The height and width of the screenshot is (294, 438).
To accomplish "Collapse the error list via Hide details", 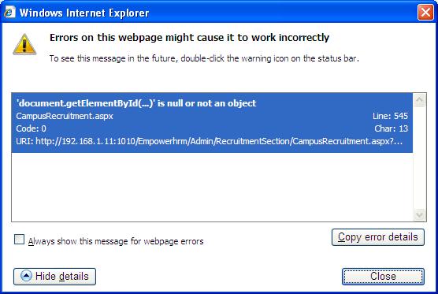I will [55, 277].
